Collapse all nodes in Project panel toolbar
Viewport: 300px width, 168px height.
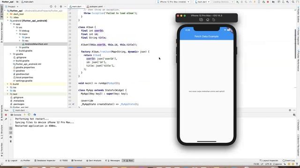[55, 7]
